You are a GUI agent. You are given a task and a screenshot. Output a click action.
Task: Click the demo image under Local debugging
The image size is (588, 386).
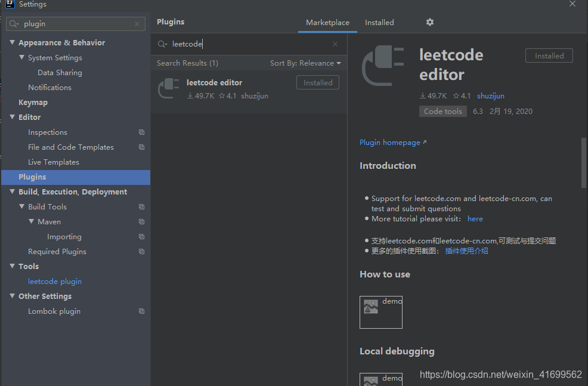point(381,379)
